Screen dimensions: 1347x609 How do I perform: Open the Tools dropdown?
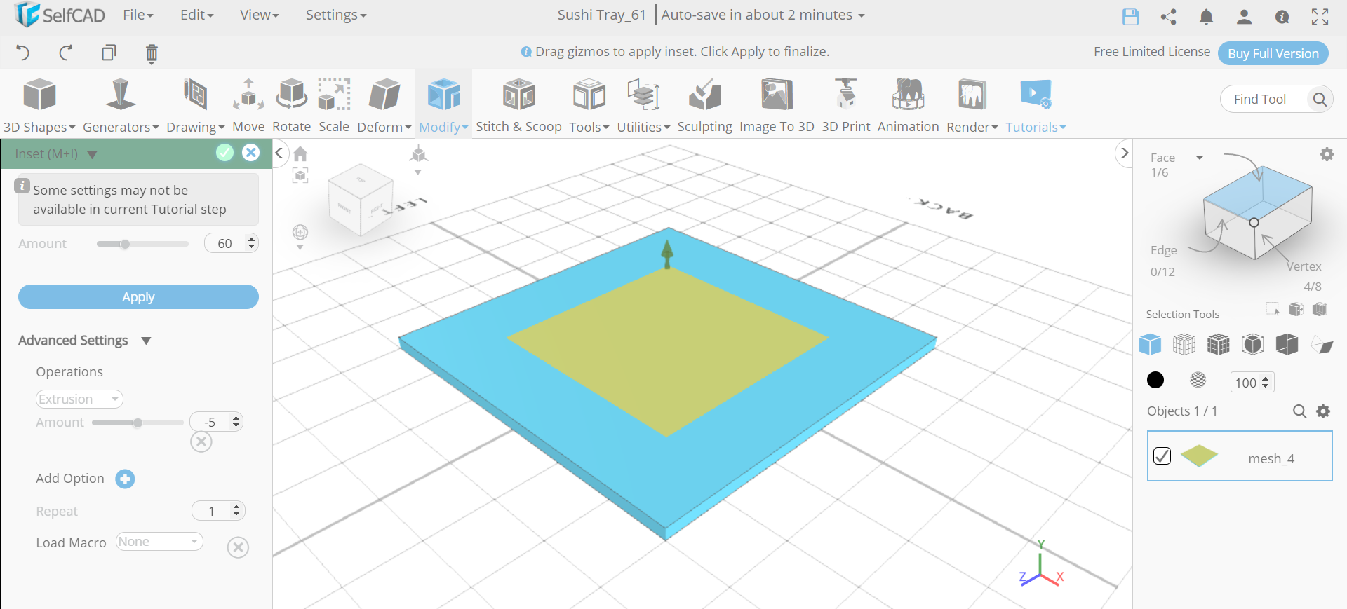589,105
